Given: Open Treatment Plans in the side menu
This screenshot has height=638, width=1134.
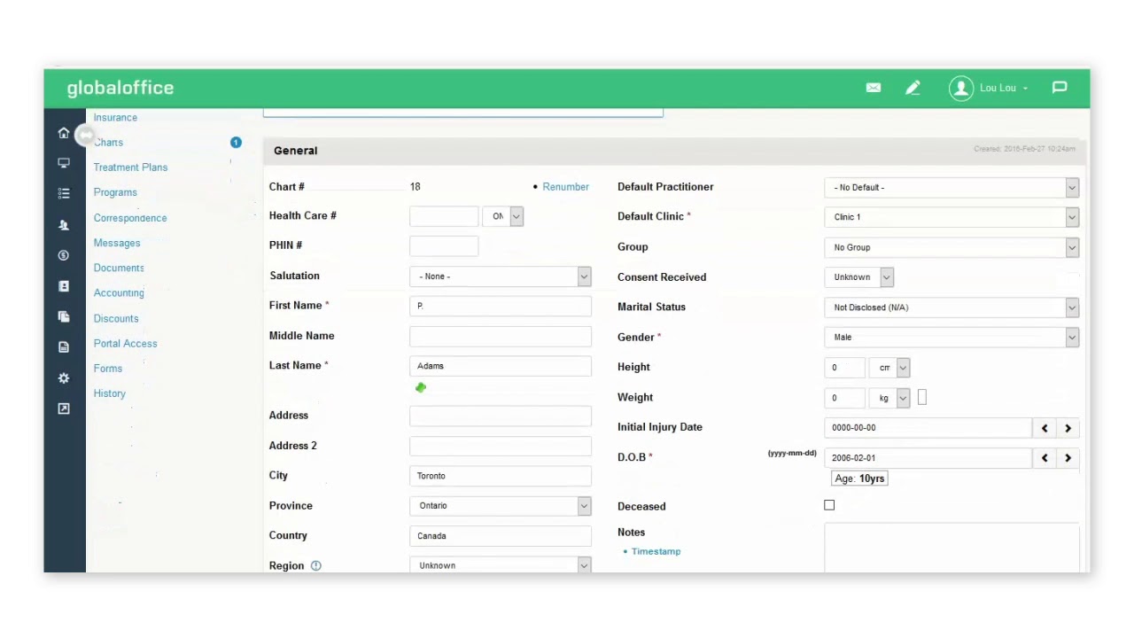Looking at the screenshot, I should pyautogui.click(x=130, y=167).
